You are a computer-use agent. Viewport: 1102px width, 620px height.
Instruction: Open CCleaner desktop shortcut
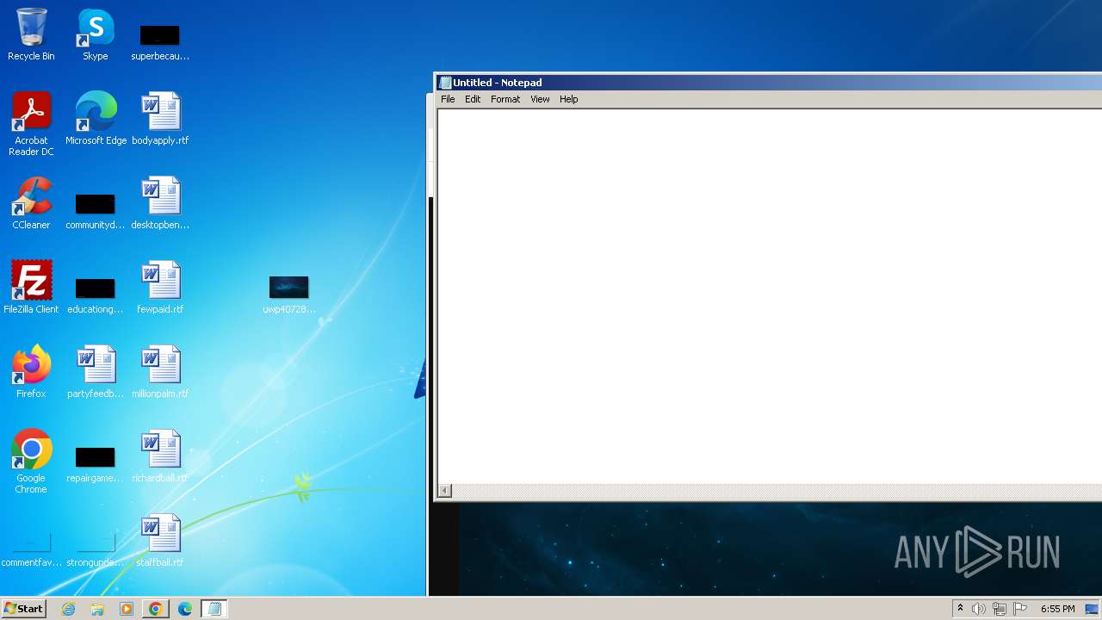click(x=31, y=203)
